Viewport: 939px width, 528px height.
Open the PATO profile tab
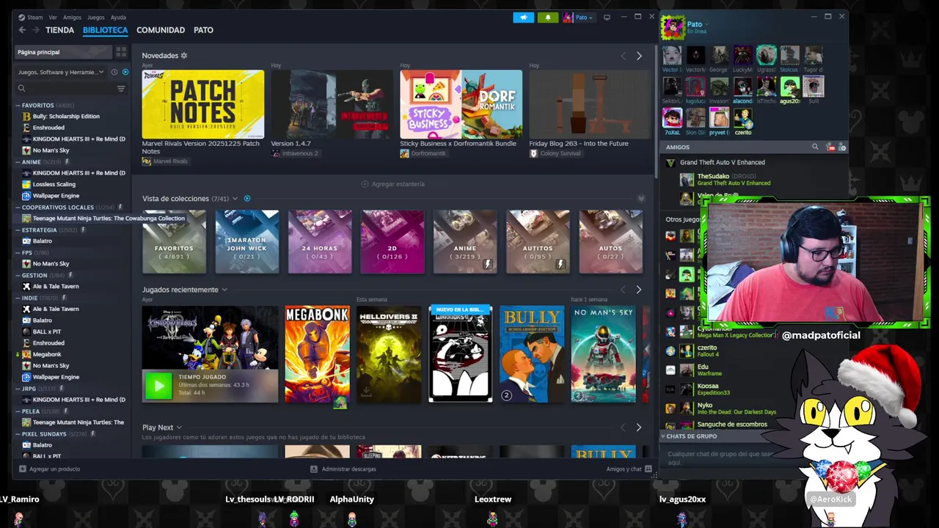pos(203,30)
